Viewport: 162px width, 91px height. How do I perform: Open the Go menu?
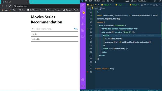pyautogui.click(x=108, y=1)
